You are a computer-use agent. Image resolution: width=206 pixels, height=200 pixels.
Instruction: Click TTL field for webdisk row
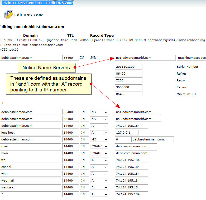pos(70,187)
